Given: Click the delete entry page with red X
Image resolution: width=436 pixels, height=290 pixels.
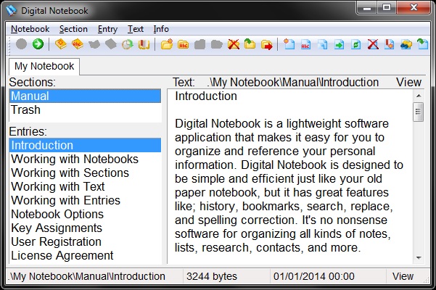Looking at the screenshot, I should pos(373,44).
